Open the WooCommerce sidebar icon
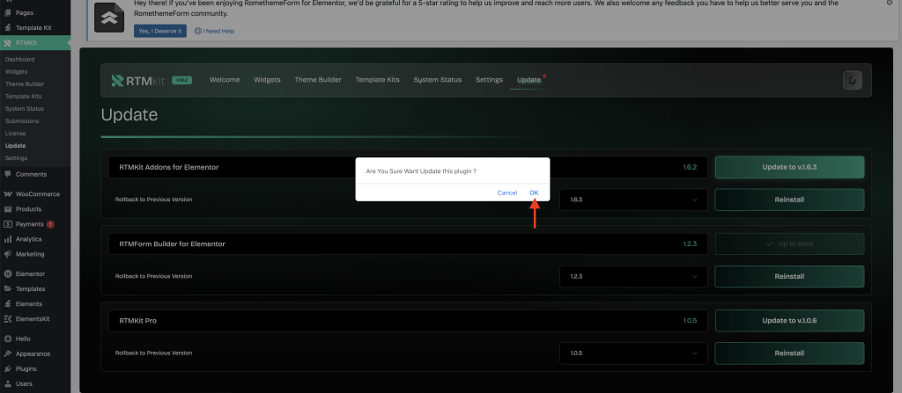 click(x=7, y=194)
